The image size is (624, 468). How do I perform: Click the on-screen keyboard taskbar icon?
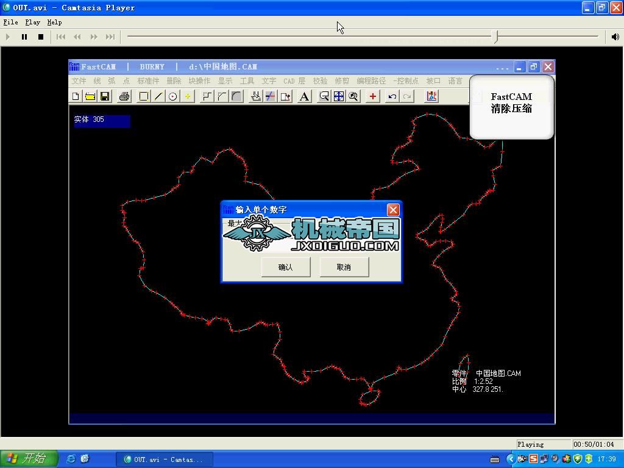tap(495, 459)
